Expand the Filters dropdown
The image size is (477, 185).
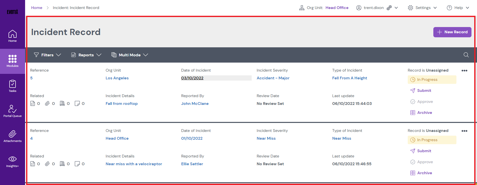click(47, 55)
